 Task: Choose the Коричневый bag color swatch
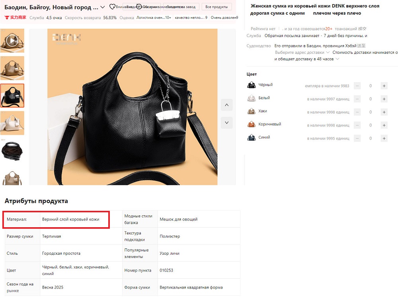coord(252,124)
